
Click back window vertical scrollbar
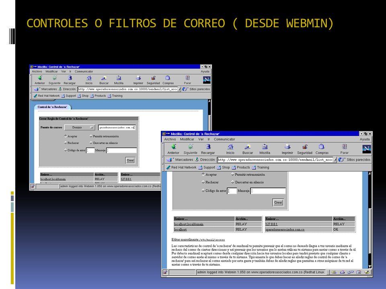click(x=209, y=115)
